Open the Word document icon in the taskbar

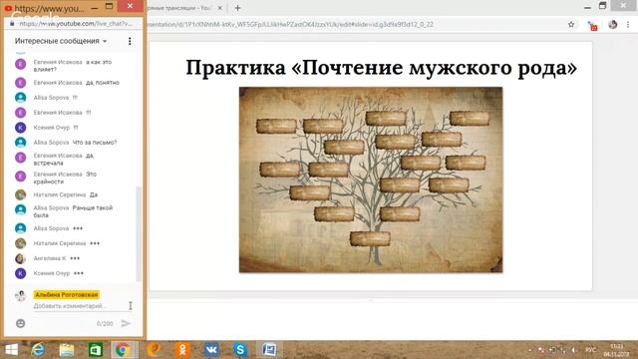pos(269,350)
